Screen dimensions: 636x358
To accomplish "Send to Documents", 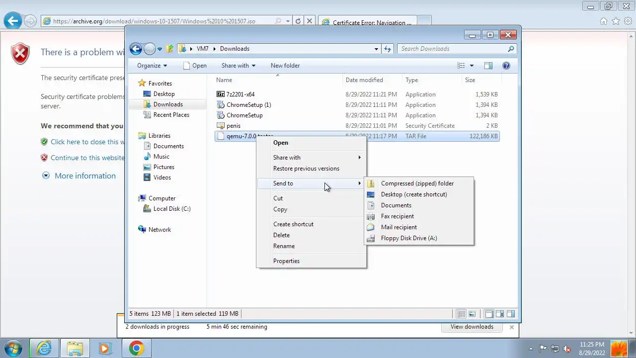I will click(x=419, y=205).
